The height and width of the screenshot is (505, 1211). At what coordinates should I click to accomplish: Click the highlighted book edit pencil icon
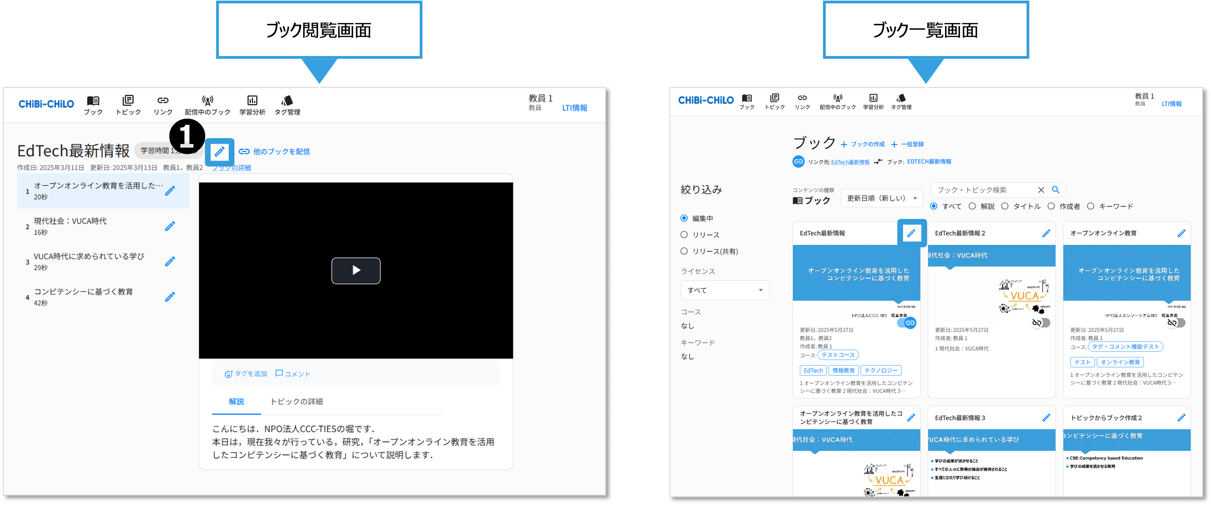219,152
